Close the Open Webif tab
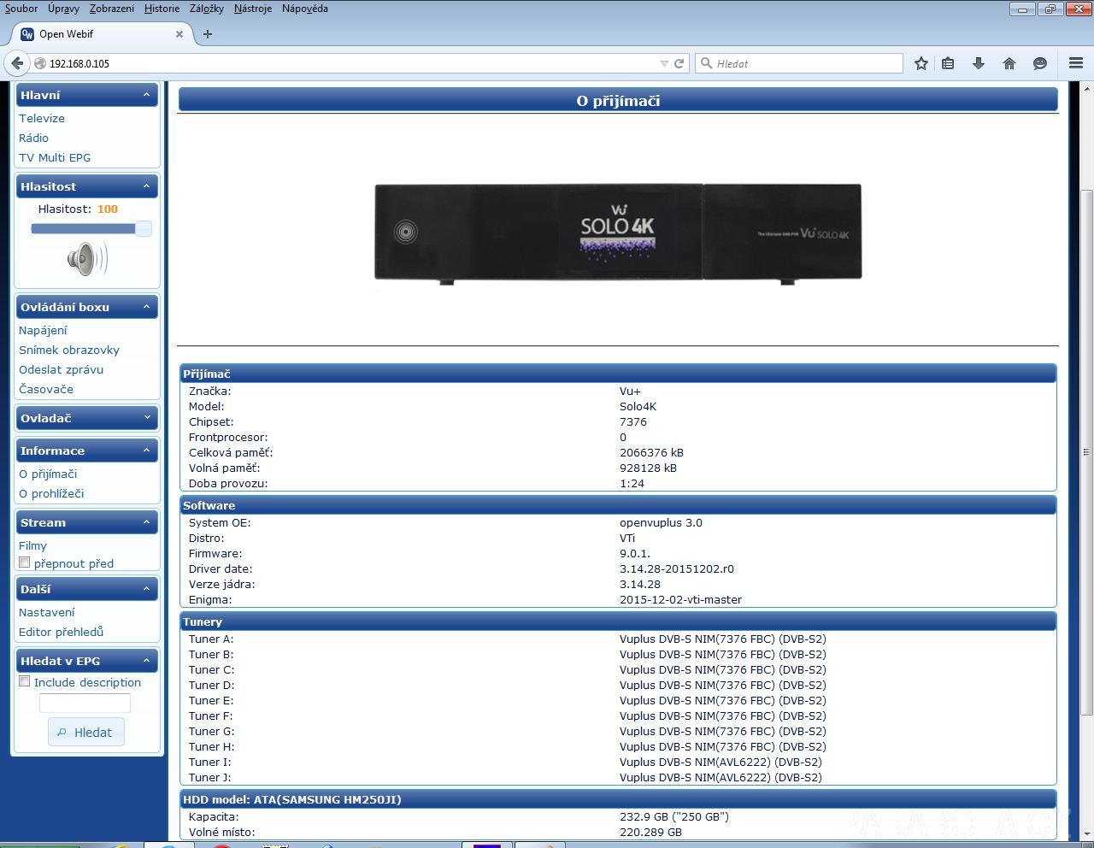1094x848 pixels. coord(179,34)
